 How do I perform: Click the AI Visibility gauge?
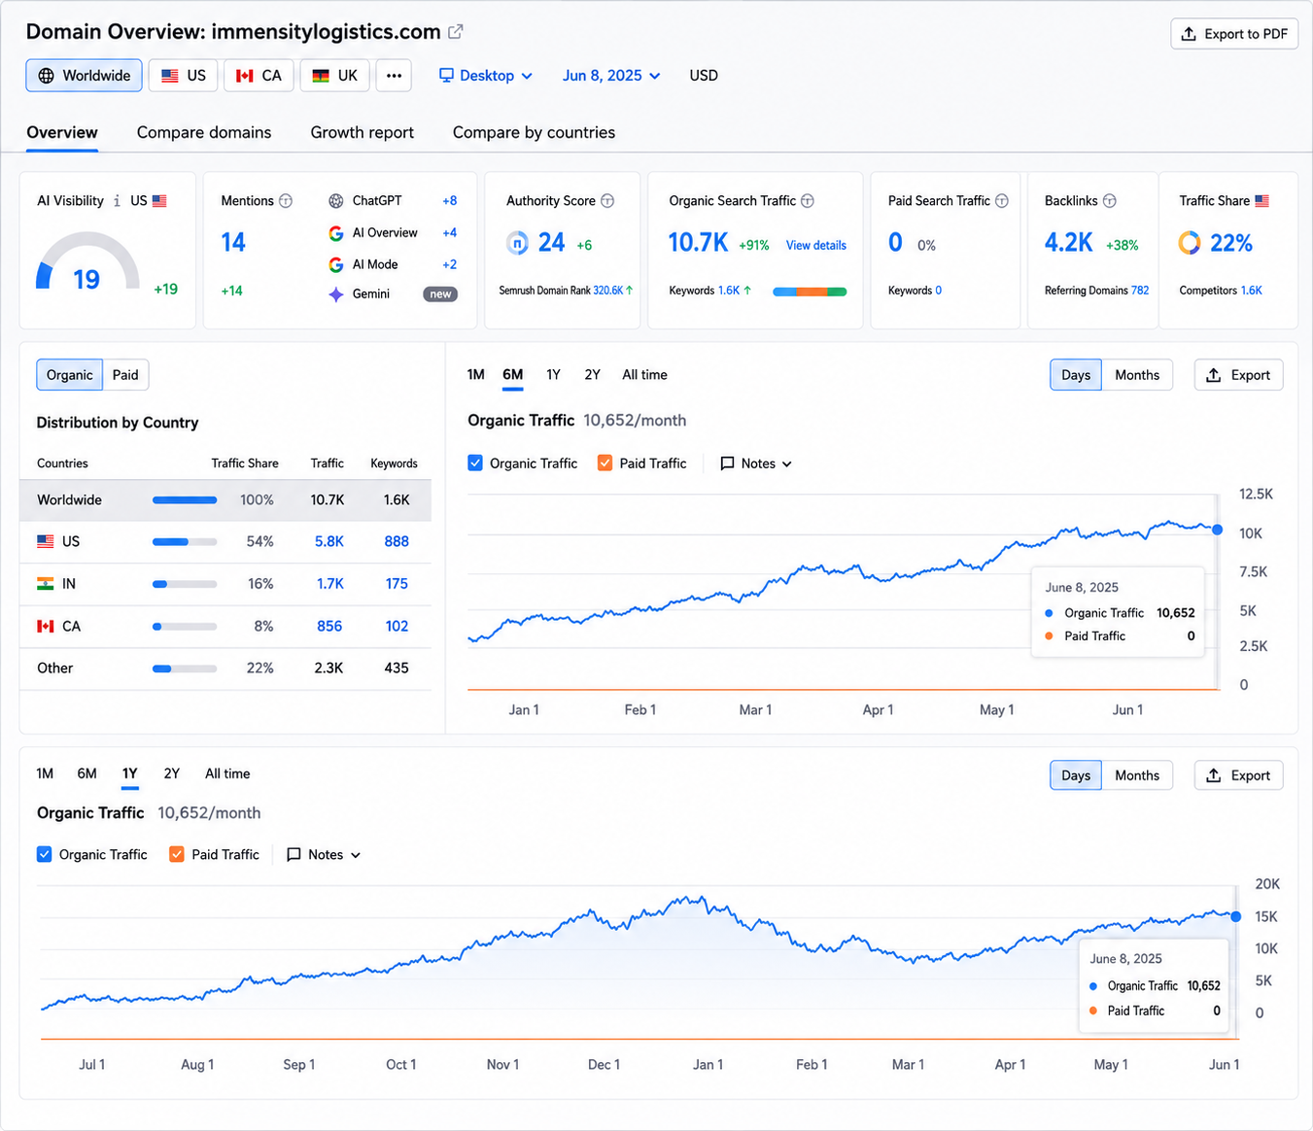pos(87,260)
